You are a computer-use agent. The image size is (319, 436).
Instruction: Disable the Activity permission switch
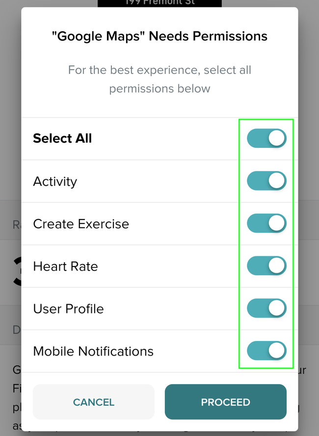pyautogui.click(x=266, y=181)
